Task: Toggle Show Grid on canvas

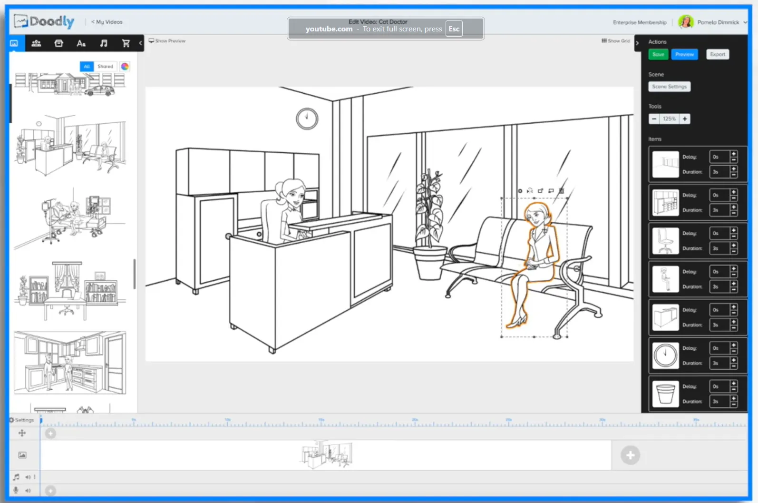Action: pyautogui.click(x=616, y=41)
